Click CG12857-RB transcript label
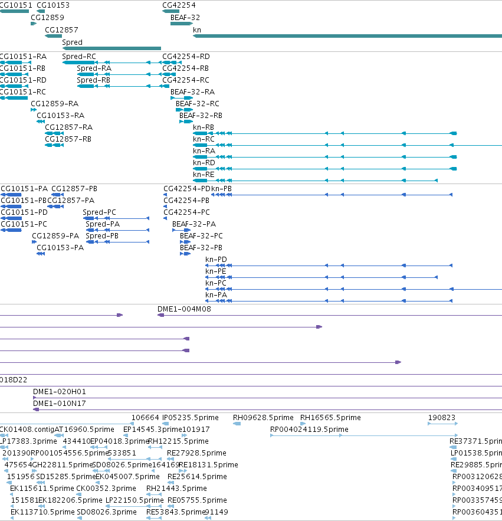Viewport: 502px width, 521px height. point(68,139)
